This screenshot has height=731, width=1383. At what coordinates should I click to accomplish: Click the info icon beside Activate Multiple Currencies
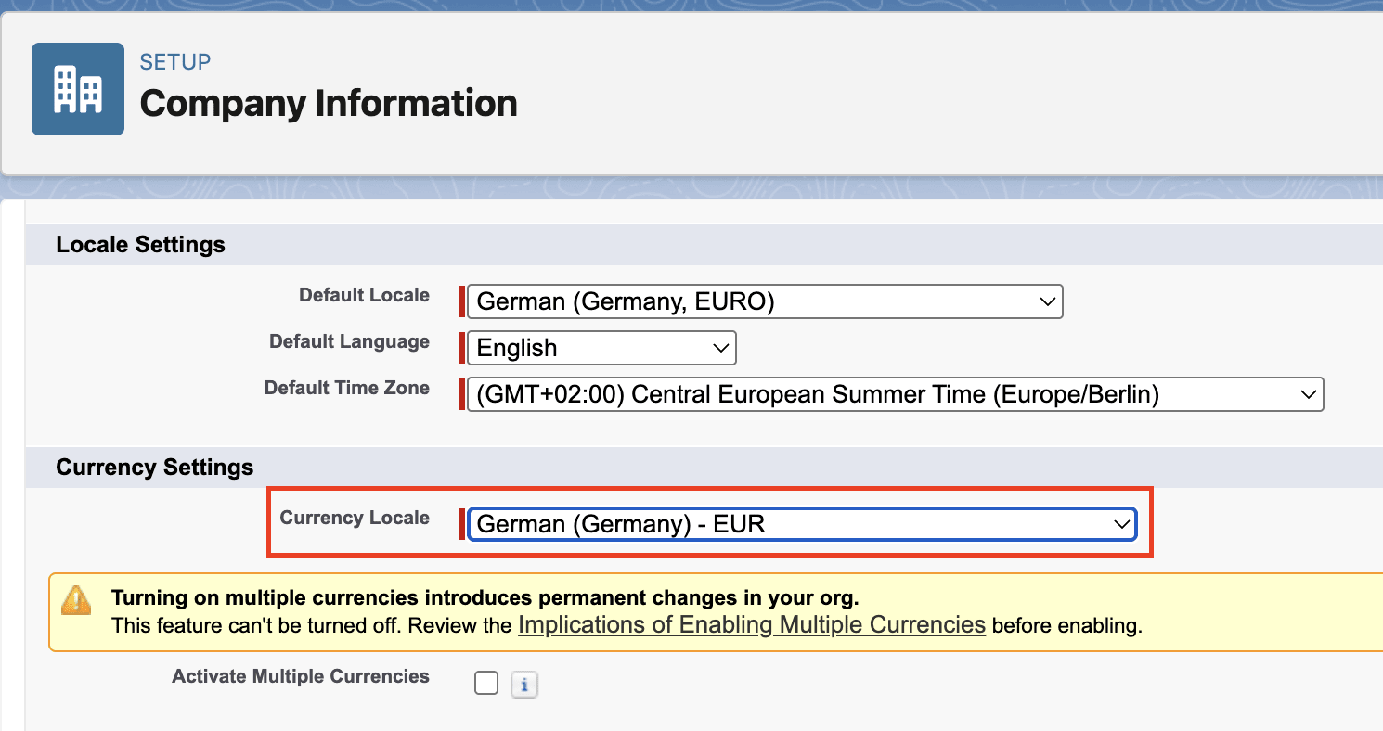tap(524, 683)
